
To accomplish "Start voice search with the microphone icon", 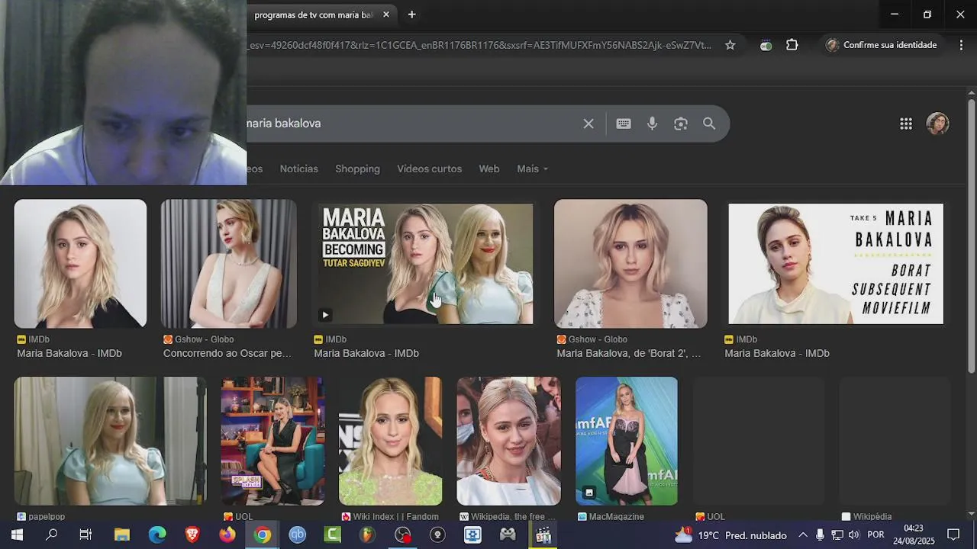I will coord(652,124).
